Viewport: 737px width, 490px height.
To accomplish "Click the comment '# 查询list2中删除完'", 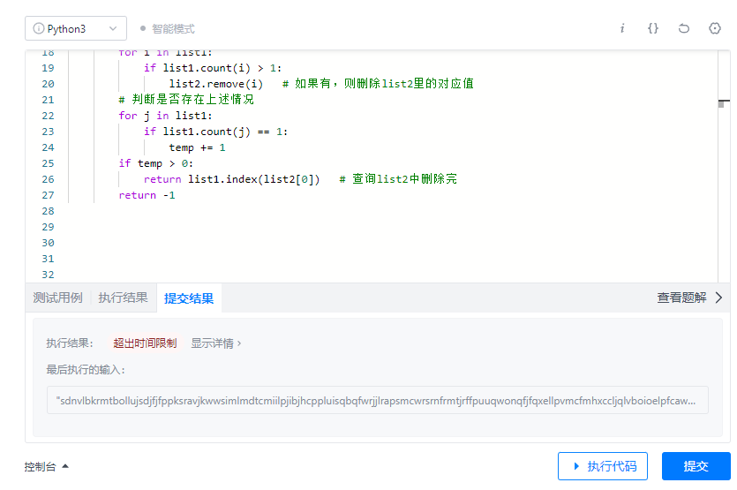I will (x=398, y=179).
